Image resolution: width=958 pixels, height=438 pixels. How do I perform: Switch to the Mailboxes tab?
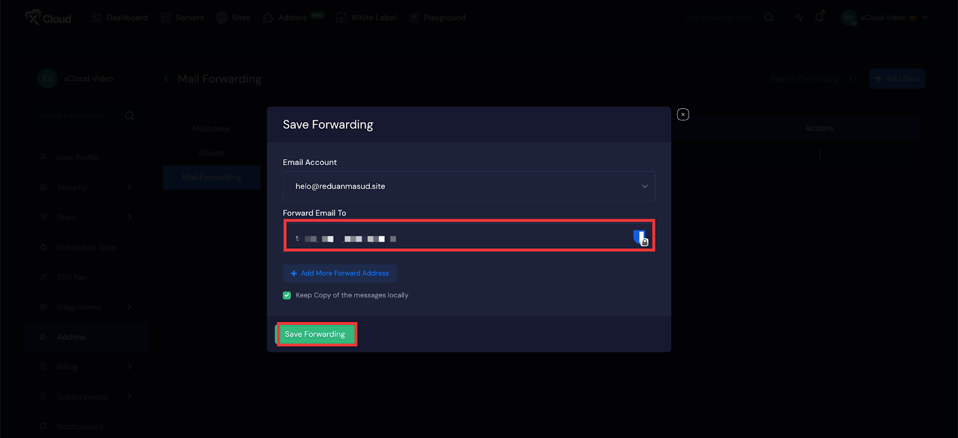click(211, 129)
